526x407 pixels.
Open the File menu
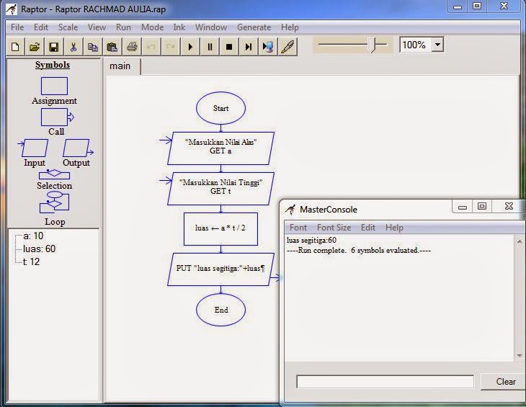(17, 27)
